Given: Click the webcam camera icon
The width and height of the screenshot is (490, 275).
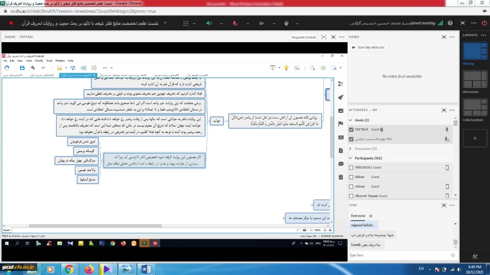Looking at the screenshot, I should tap(261, 23).
